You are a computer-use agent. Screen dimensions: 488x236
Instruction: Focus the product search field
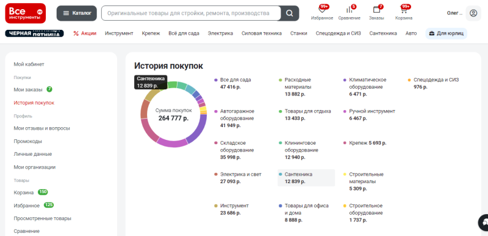(x=191, y=13)
